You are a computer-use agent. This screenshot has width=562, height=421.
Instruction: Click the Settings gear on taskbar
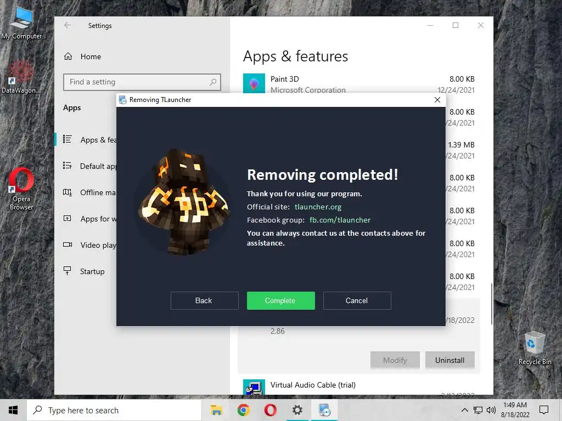[297, 410]
